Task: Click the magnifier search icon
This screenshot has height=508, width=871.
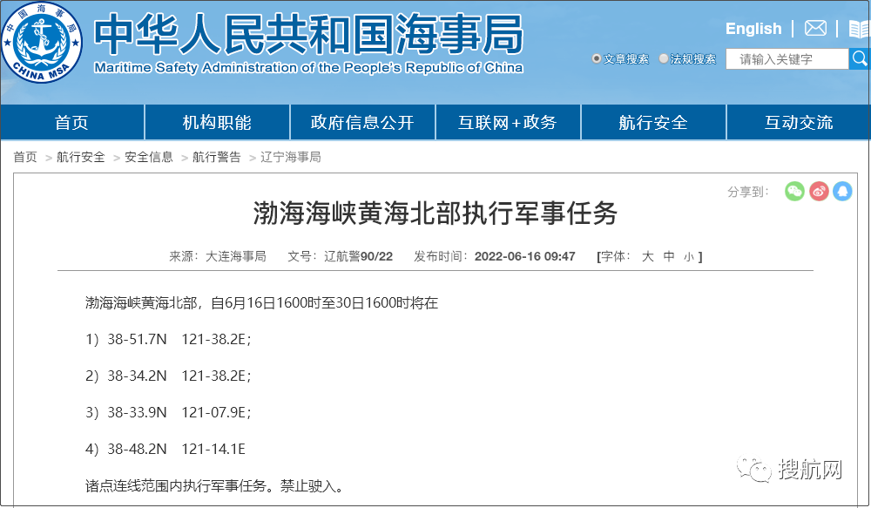Action: pyautogui.click(x=861, y=58)
